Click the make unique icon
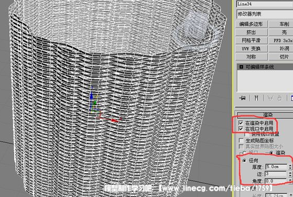This screenshot has width=293, height=197. pos(270,98)
